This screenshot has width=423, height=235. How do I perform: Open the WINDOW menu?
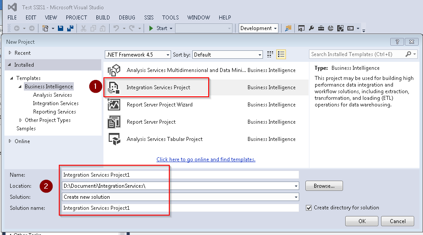click(198, 18)
